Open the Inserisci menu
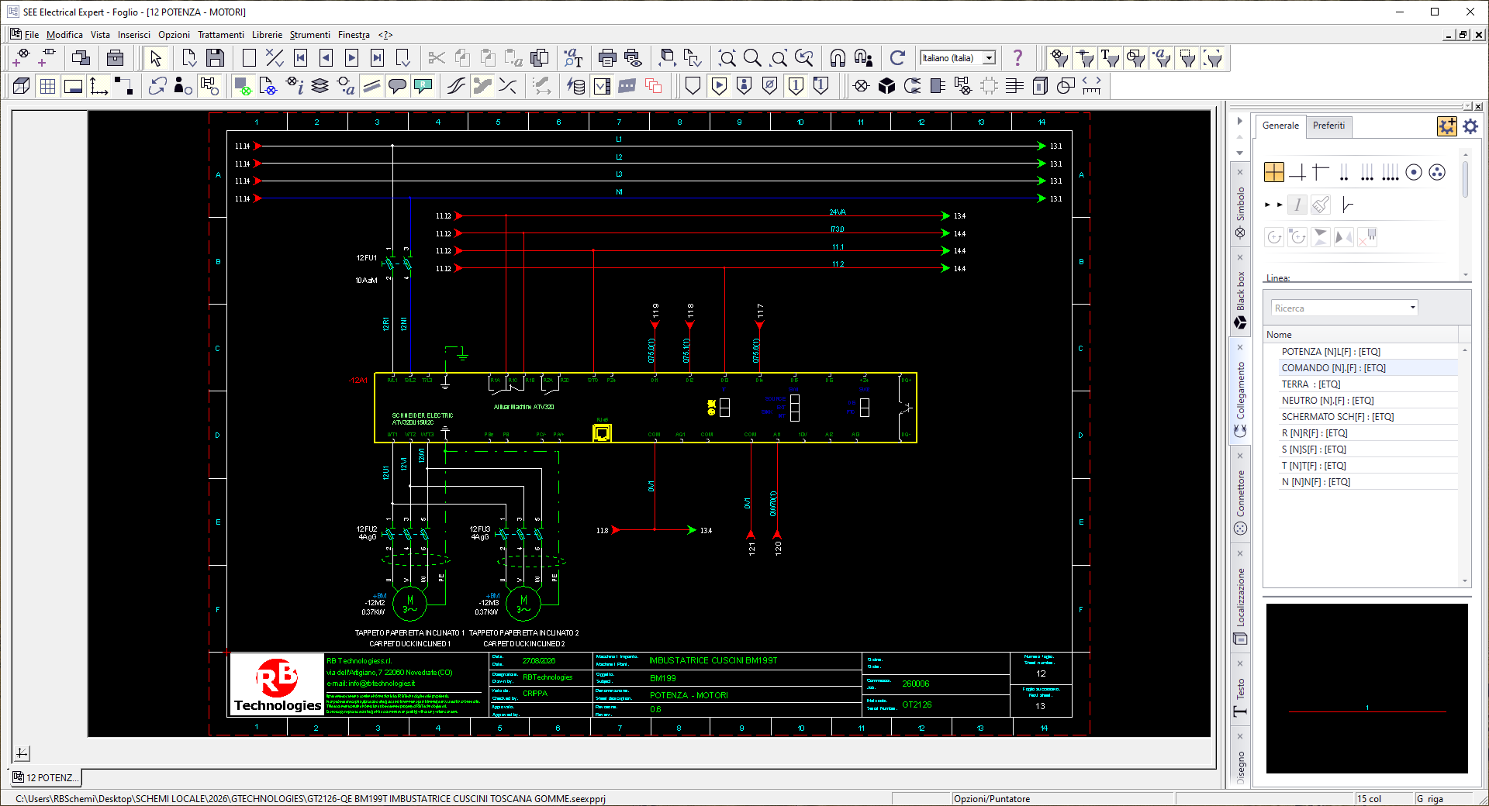 click(134, 35)
